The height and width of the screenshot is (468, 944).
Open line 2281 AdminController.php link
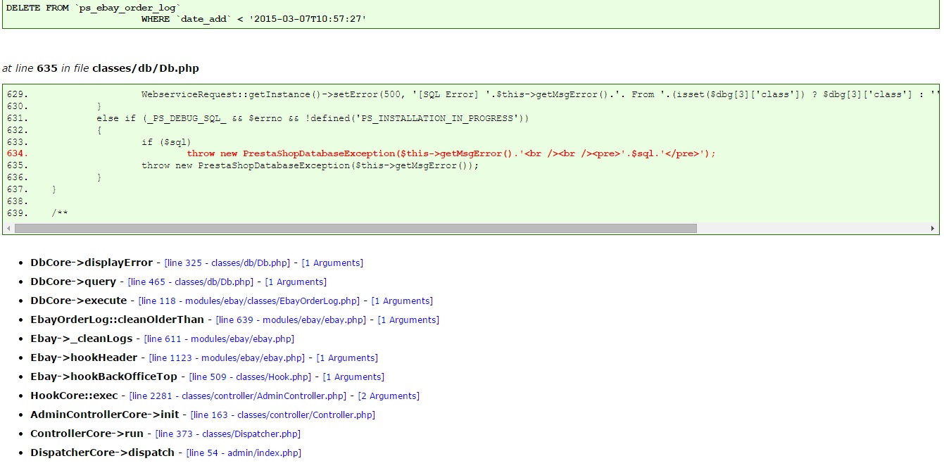(x=238, y=396)
